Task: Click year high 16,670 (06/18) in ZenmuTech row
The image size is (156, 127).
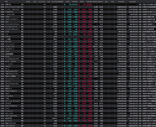Action: click(x=121, y=27)
